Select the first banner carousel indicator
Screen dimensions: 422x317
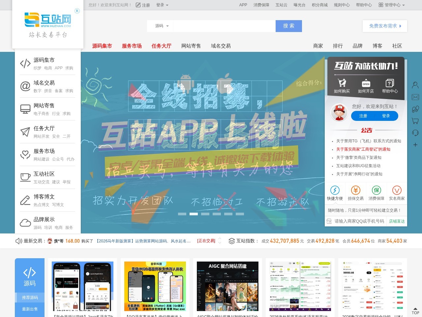pos(182,214)
